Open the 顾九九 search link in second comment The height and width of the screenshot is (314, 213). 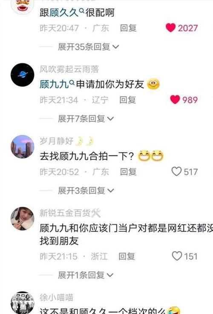[x=57, y=84]
